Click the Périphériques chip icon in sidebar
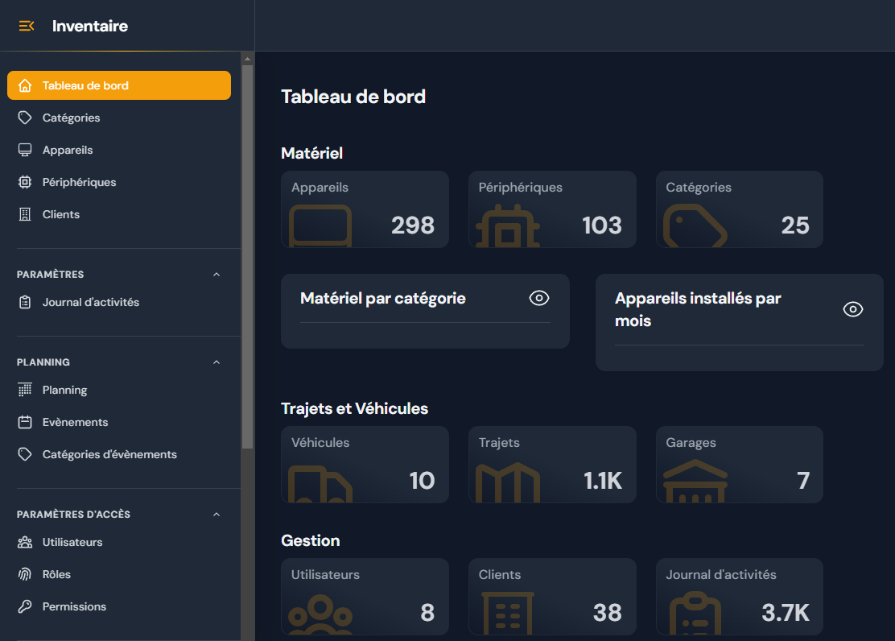The width and height of the screenshot is (895, 641). click(x=25, y=182)
